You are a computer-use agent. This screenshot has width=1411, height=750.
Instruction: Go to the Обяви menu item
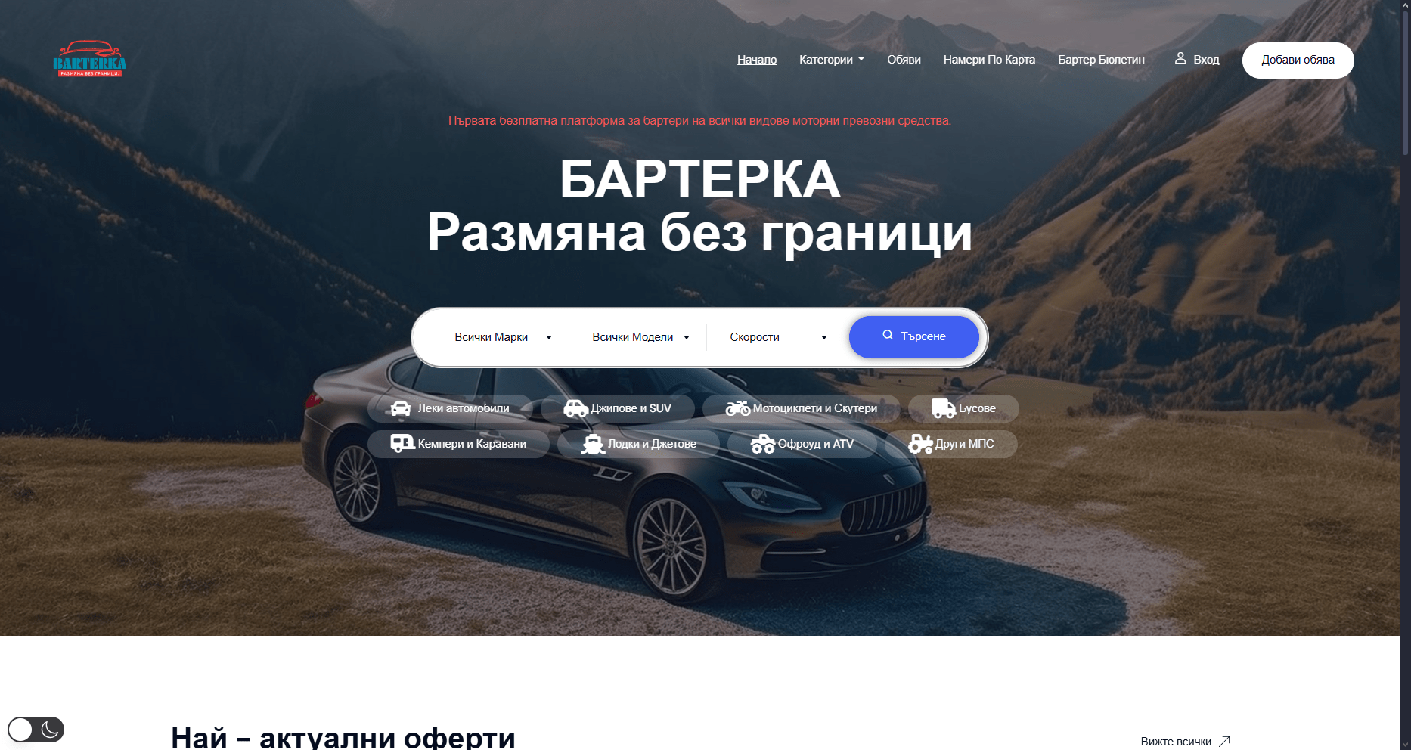pos(904,60)
